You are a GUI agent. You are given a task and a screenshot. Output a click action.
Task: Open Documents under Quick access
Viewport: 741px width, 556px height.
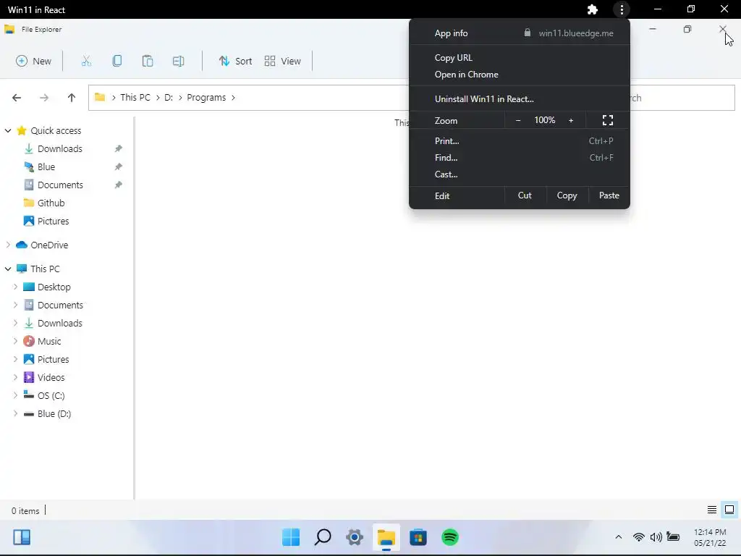[60, 185]
